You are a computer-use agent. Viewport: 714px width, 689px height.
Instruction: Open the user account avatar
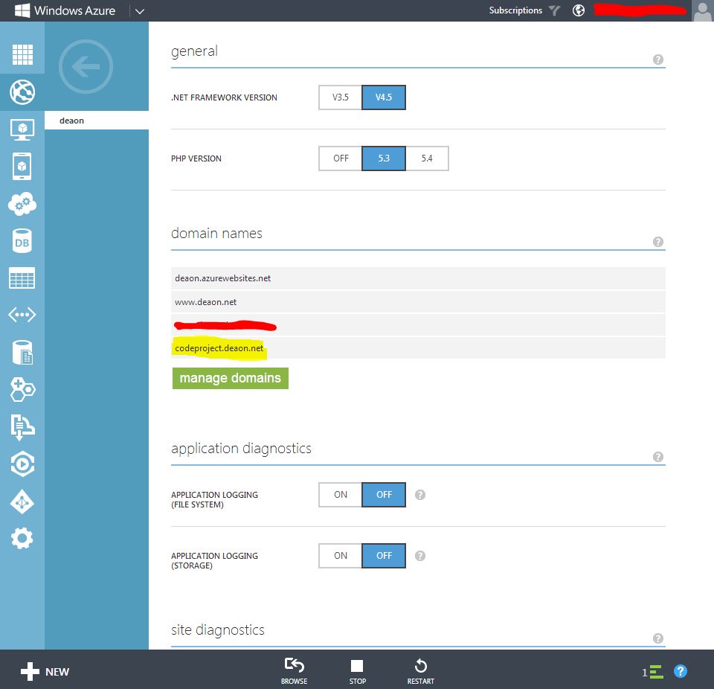tap(702, 10)
